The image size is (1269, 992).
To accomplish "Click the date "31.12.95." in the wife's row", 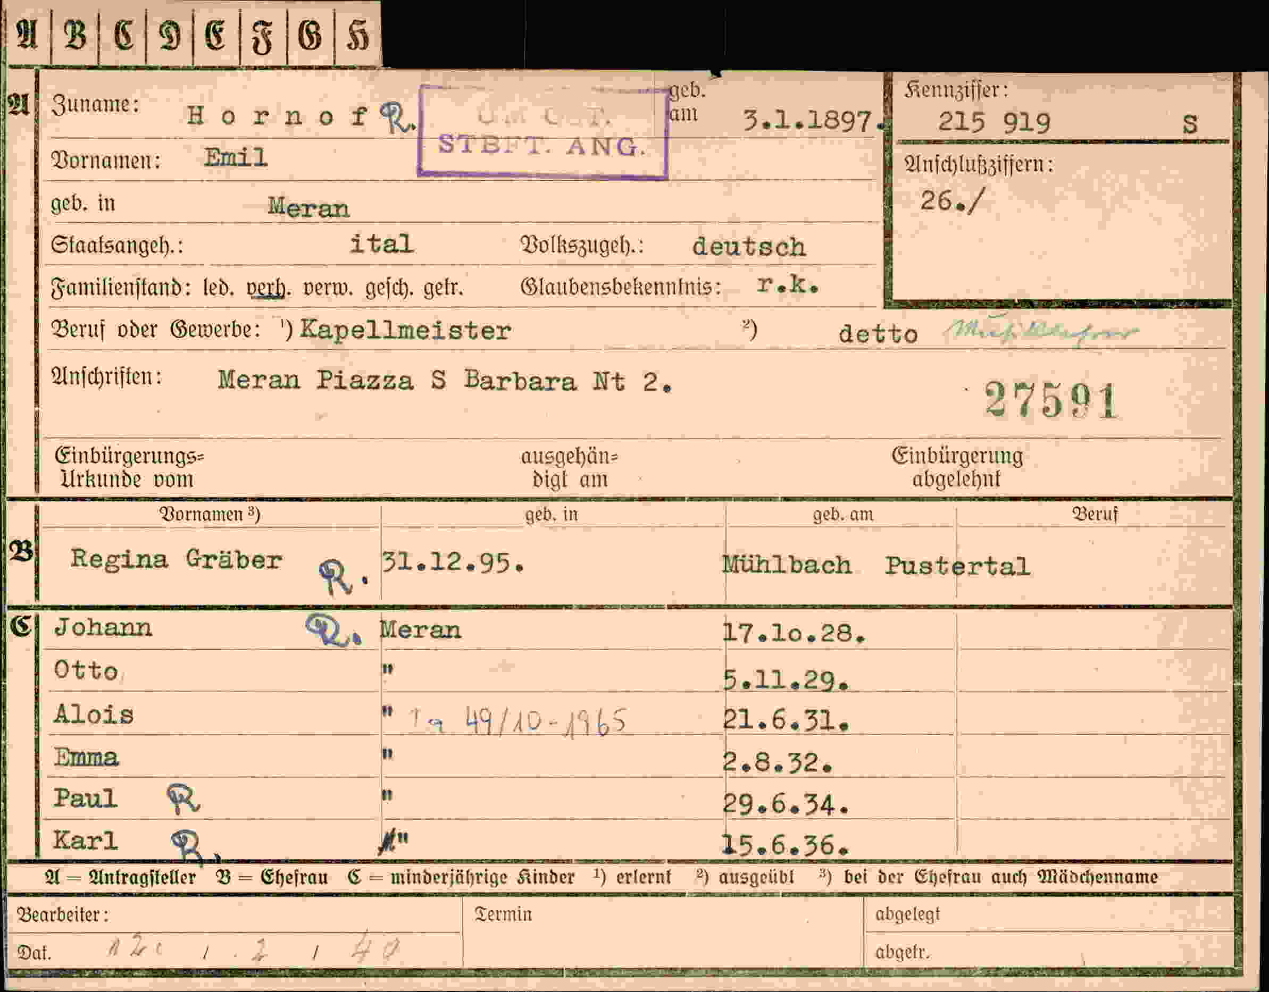I will (x=453, y=562).
